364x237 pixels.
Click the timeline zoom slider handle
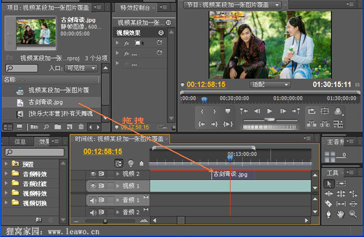click(105, 221)
